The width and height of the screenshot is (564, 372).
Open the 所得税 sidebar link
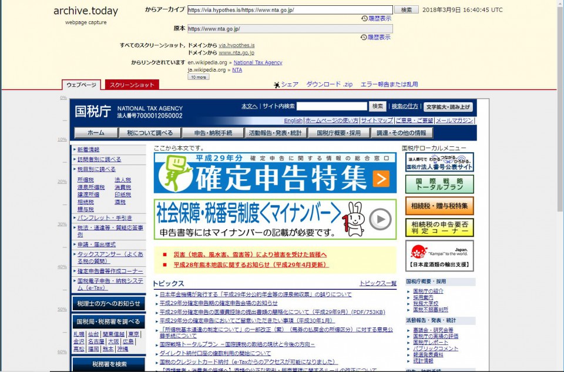[85, 180]
